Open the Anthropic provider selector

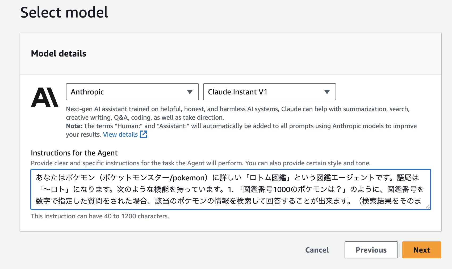[132, 92]
